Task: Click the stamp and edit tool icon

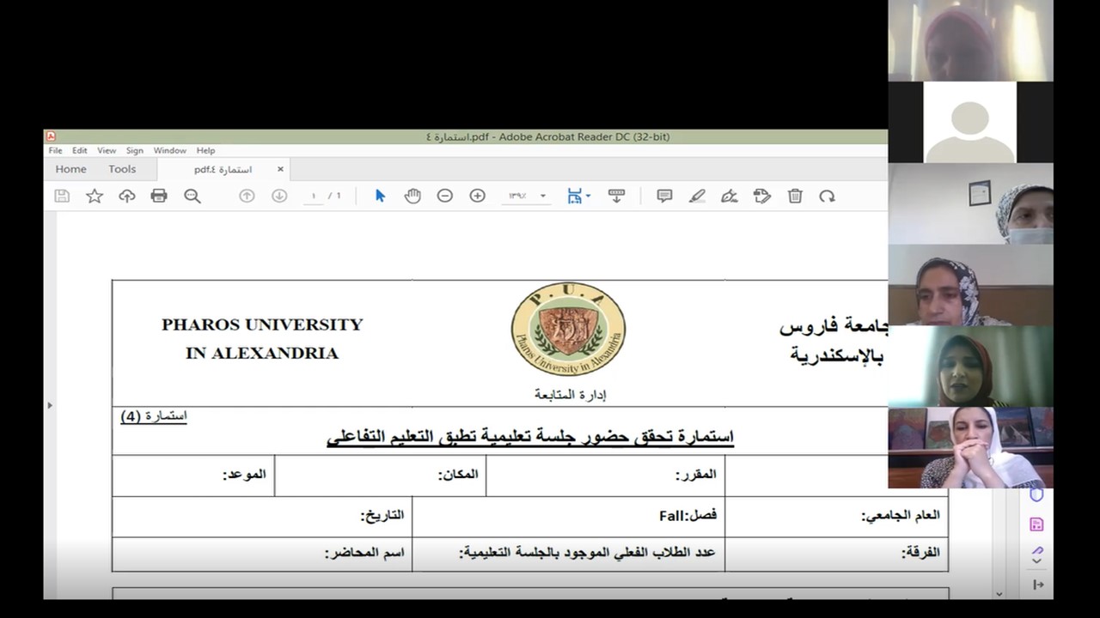Action: click(x=762, y=196)
